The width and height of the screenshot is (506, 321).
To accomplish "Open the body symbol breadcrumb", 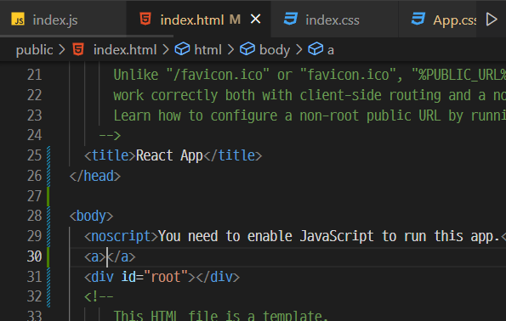I will pyautogui.click(x=275, y=50).
